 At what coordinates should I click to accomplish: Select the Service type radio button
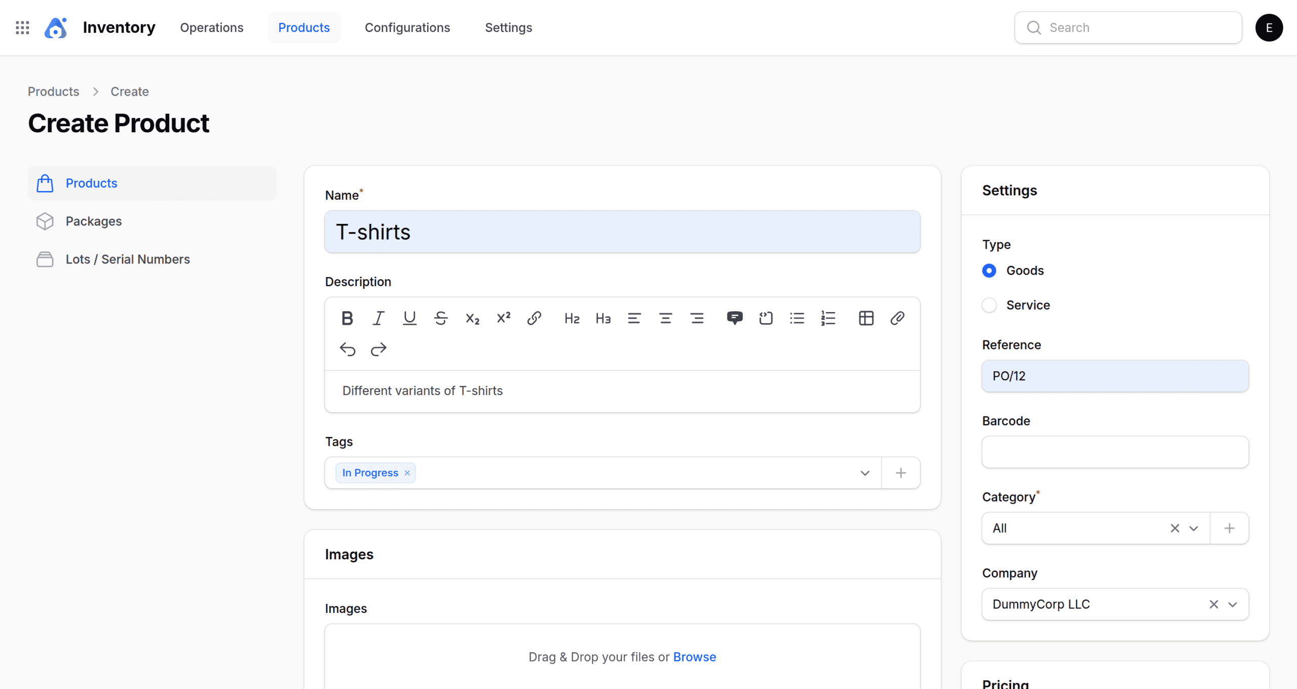click(x=989, y=305)
